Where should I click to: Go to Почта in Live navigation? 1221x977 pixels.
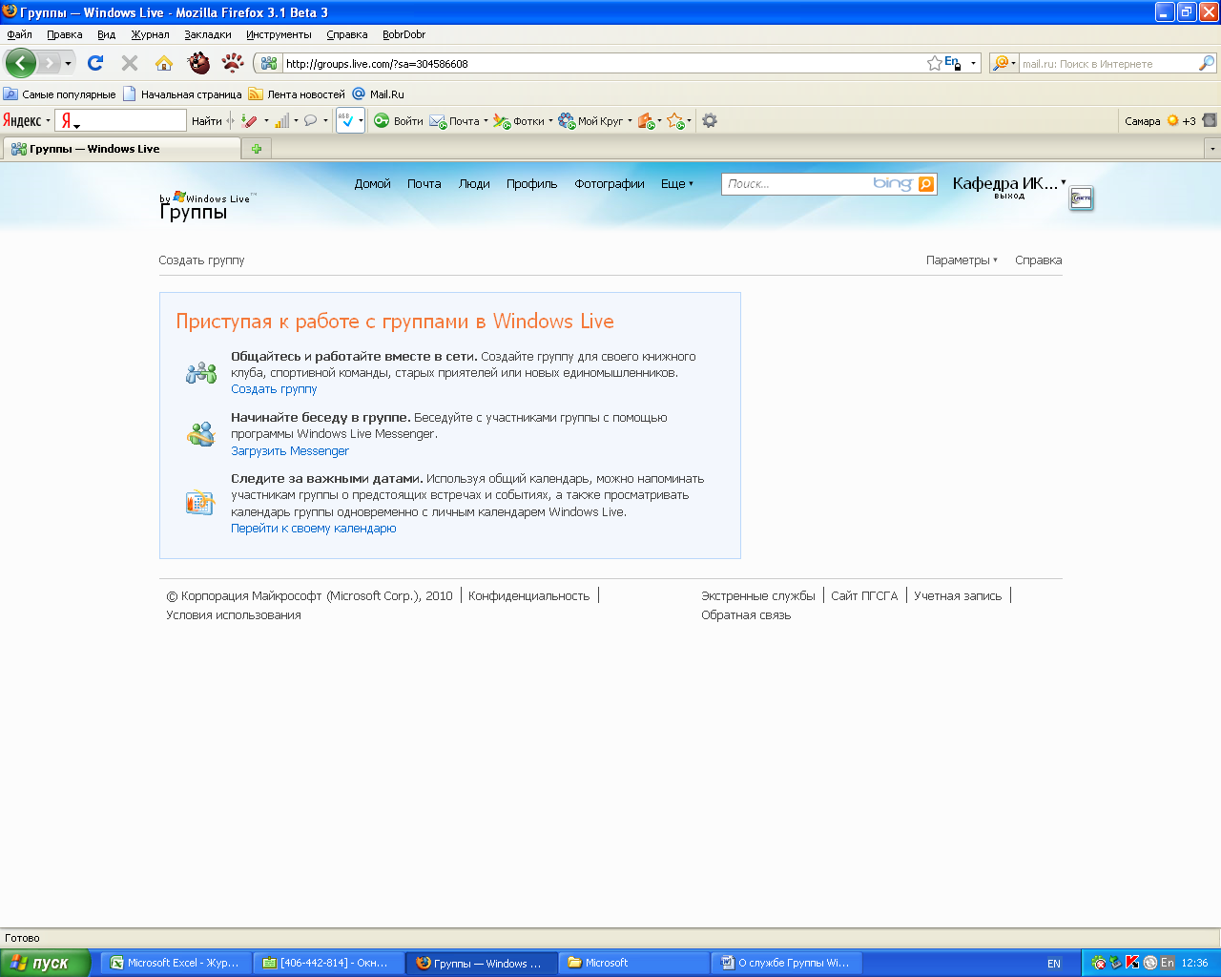point(424,184)
